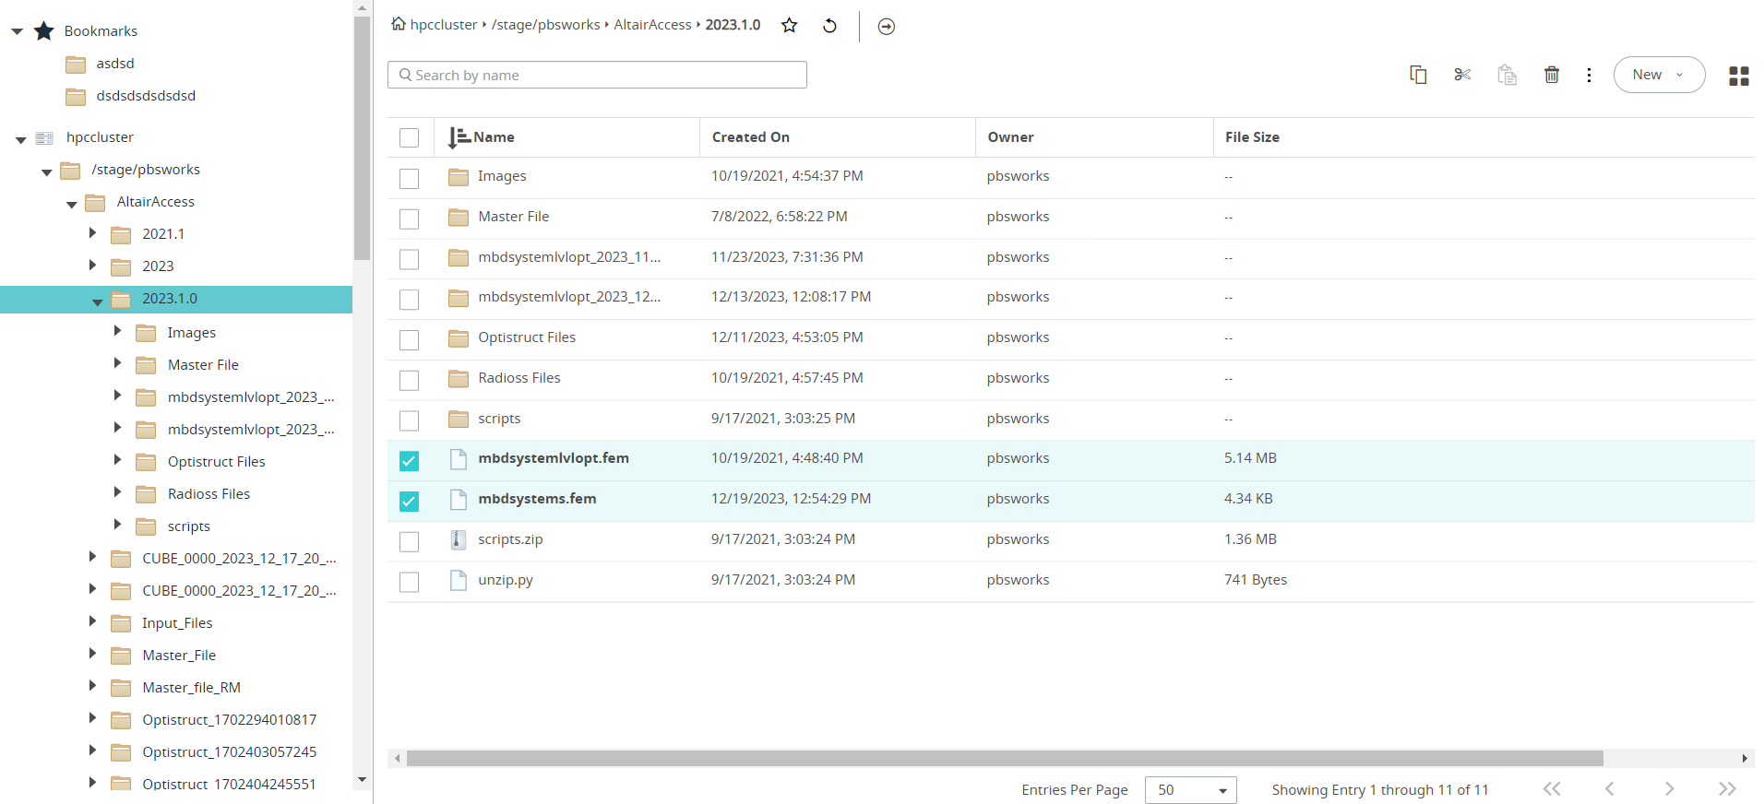Switch to grid view layout
Viewport: 1764px width, 804px height.
(x=1738, y=76)
